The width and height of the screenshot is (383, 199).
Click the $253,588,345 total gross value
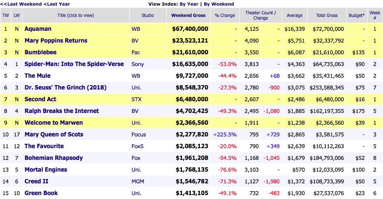[327, 88]
